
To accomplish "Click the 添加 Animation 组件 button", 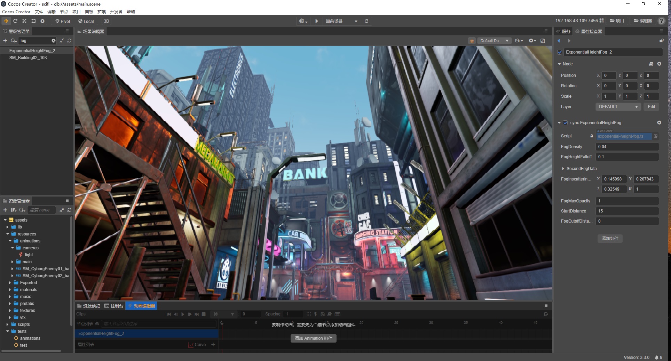I will [313, 338].
